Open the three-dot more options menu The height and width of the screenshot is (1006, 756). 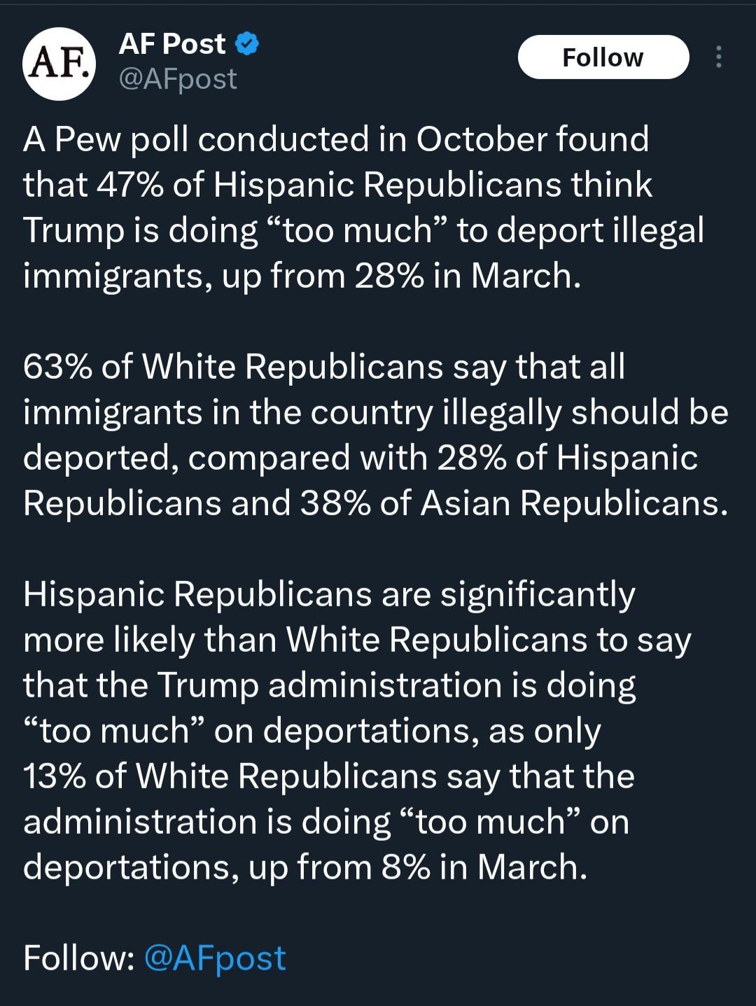click(718, 57)
